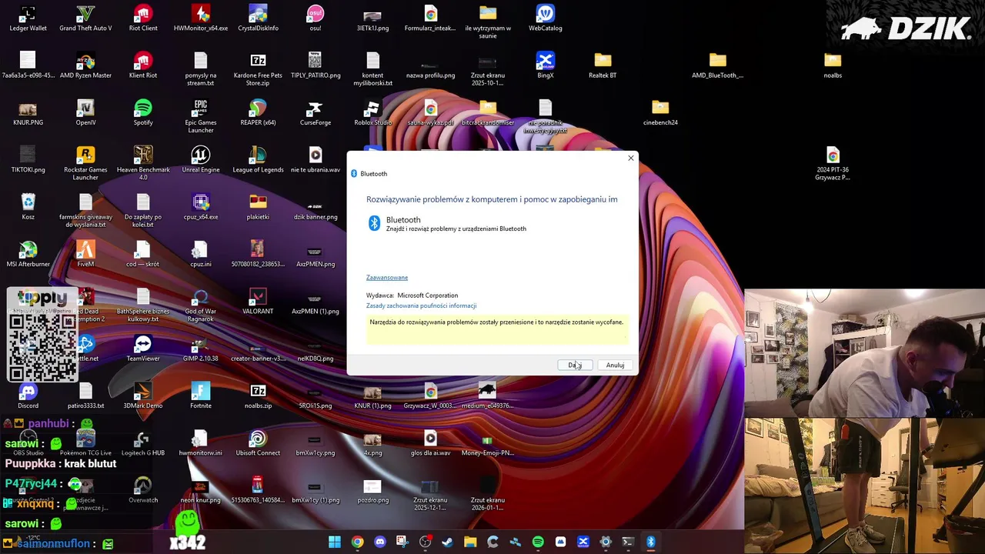The height and width of the screenshot is (554, 985).
Task: Select VALORANT desktop icon
Action: pos(258,302)
